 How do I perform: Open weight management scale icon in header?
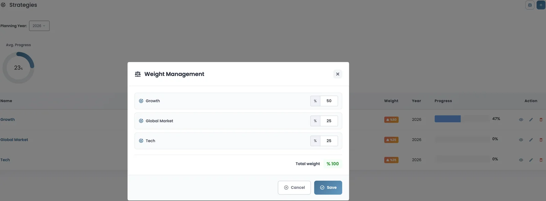click(x=530, y=5)
